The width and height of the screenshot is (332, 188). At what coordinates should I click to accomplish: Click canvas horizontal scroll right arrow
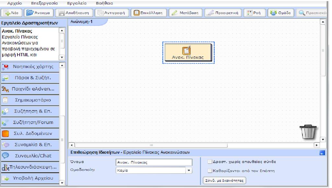(x=316, y=145)
